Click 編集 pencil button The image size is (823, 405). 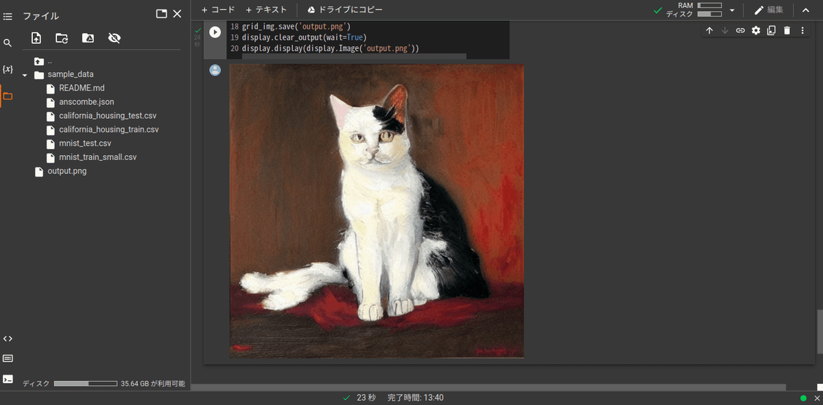click(x=769, y=10)
